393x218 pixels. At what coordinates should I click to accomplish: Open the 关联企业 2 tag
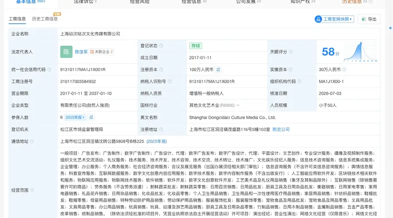coord(101,52)
